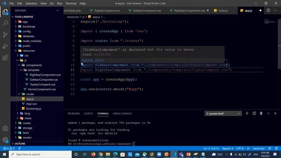Click the Quick Fix link in hover tooltip
Viewport: 281px width, 158px height.
[x=93, y=61]
